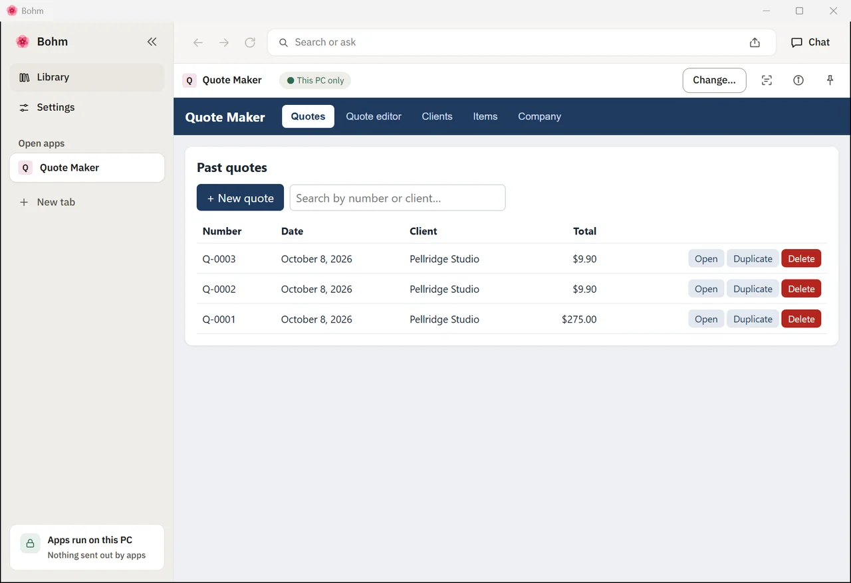Pin the Quote Maker app
This screenshot has height=583, width=851.
click(830, 80)
